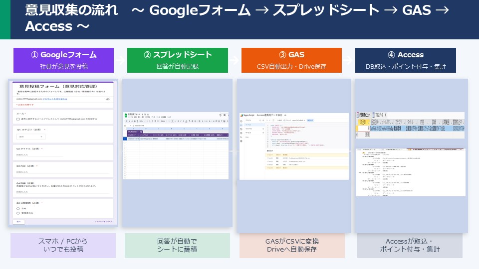The width and height of the screenshot is (479, 269).
Task: Click the cloud save icon in form header
Action: click(x=108, y=100)
